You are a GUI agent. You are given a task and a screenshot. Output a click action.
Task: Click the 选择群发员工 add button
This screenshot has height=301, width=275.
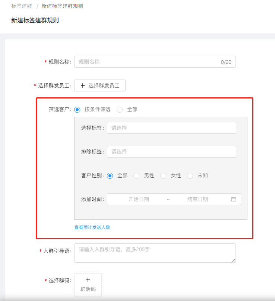[100, 85]
